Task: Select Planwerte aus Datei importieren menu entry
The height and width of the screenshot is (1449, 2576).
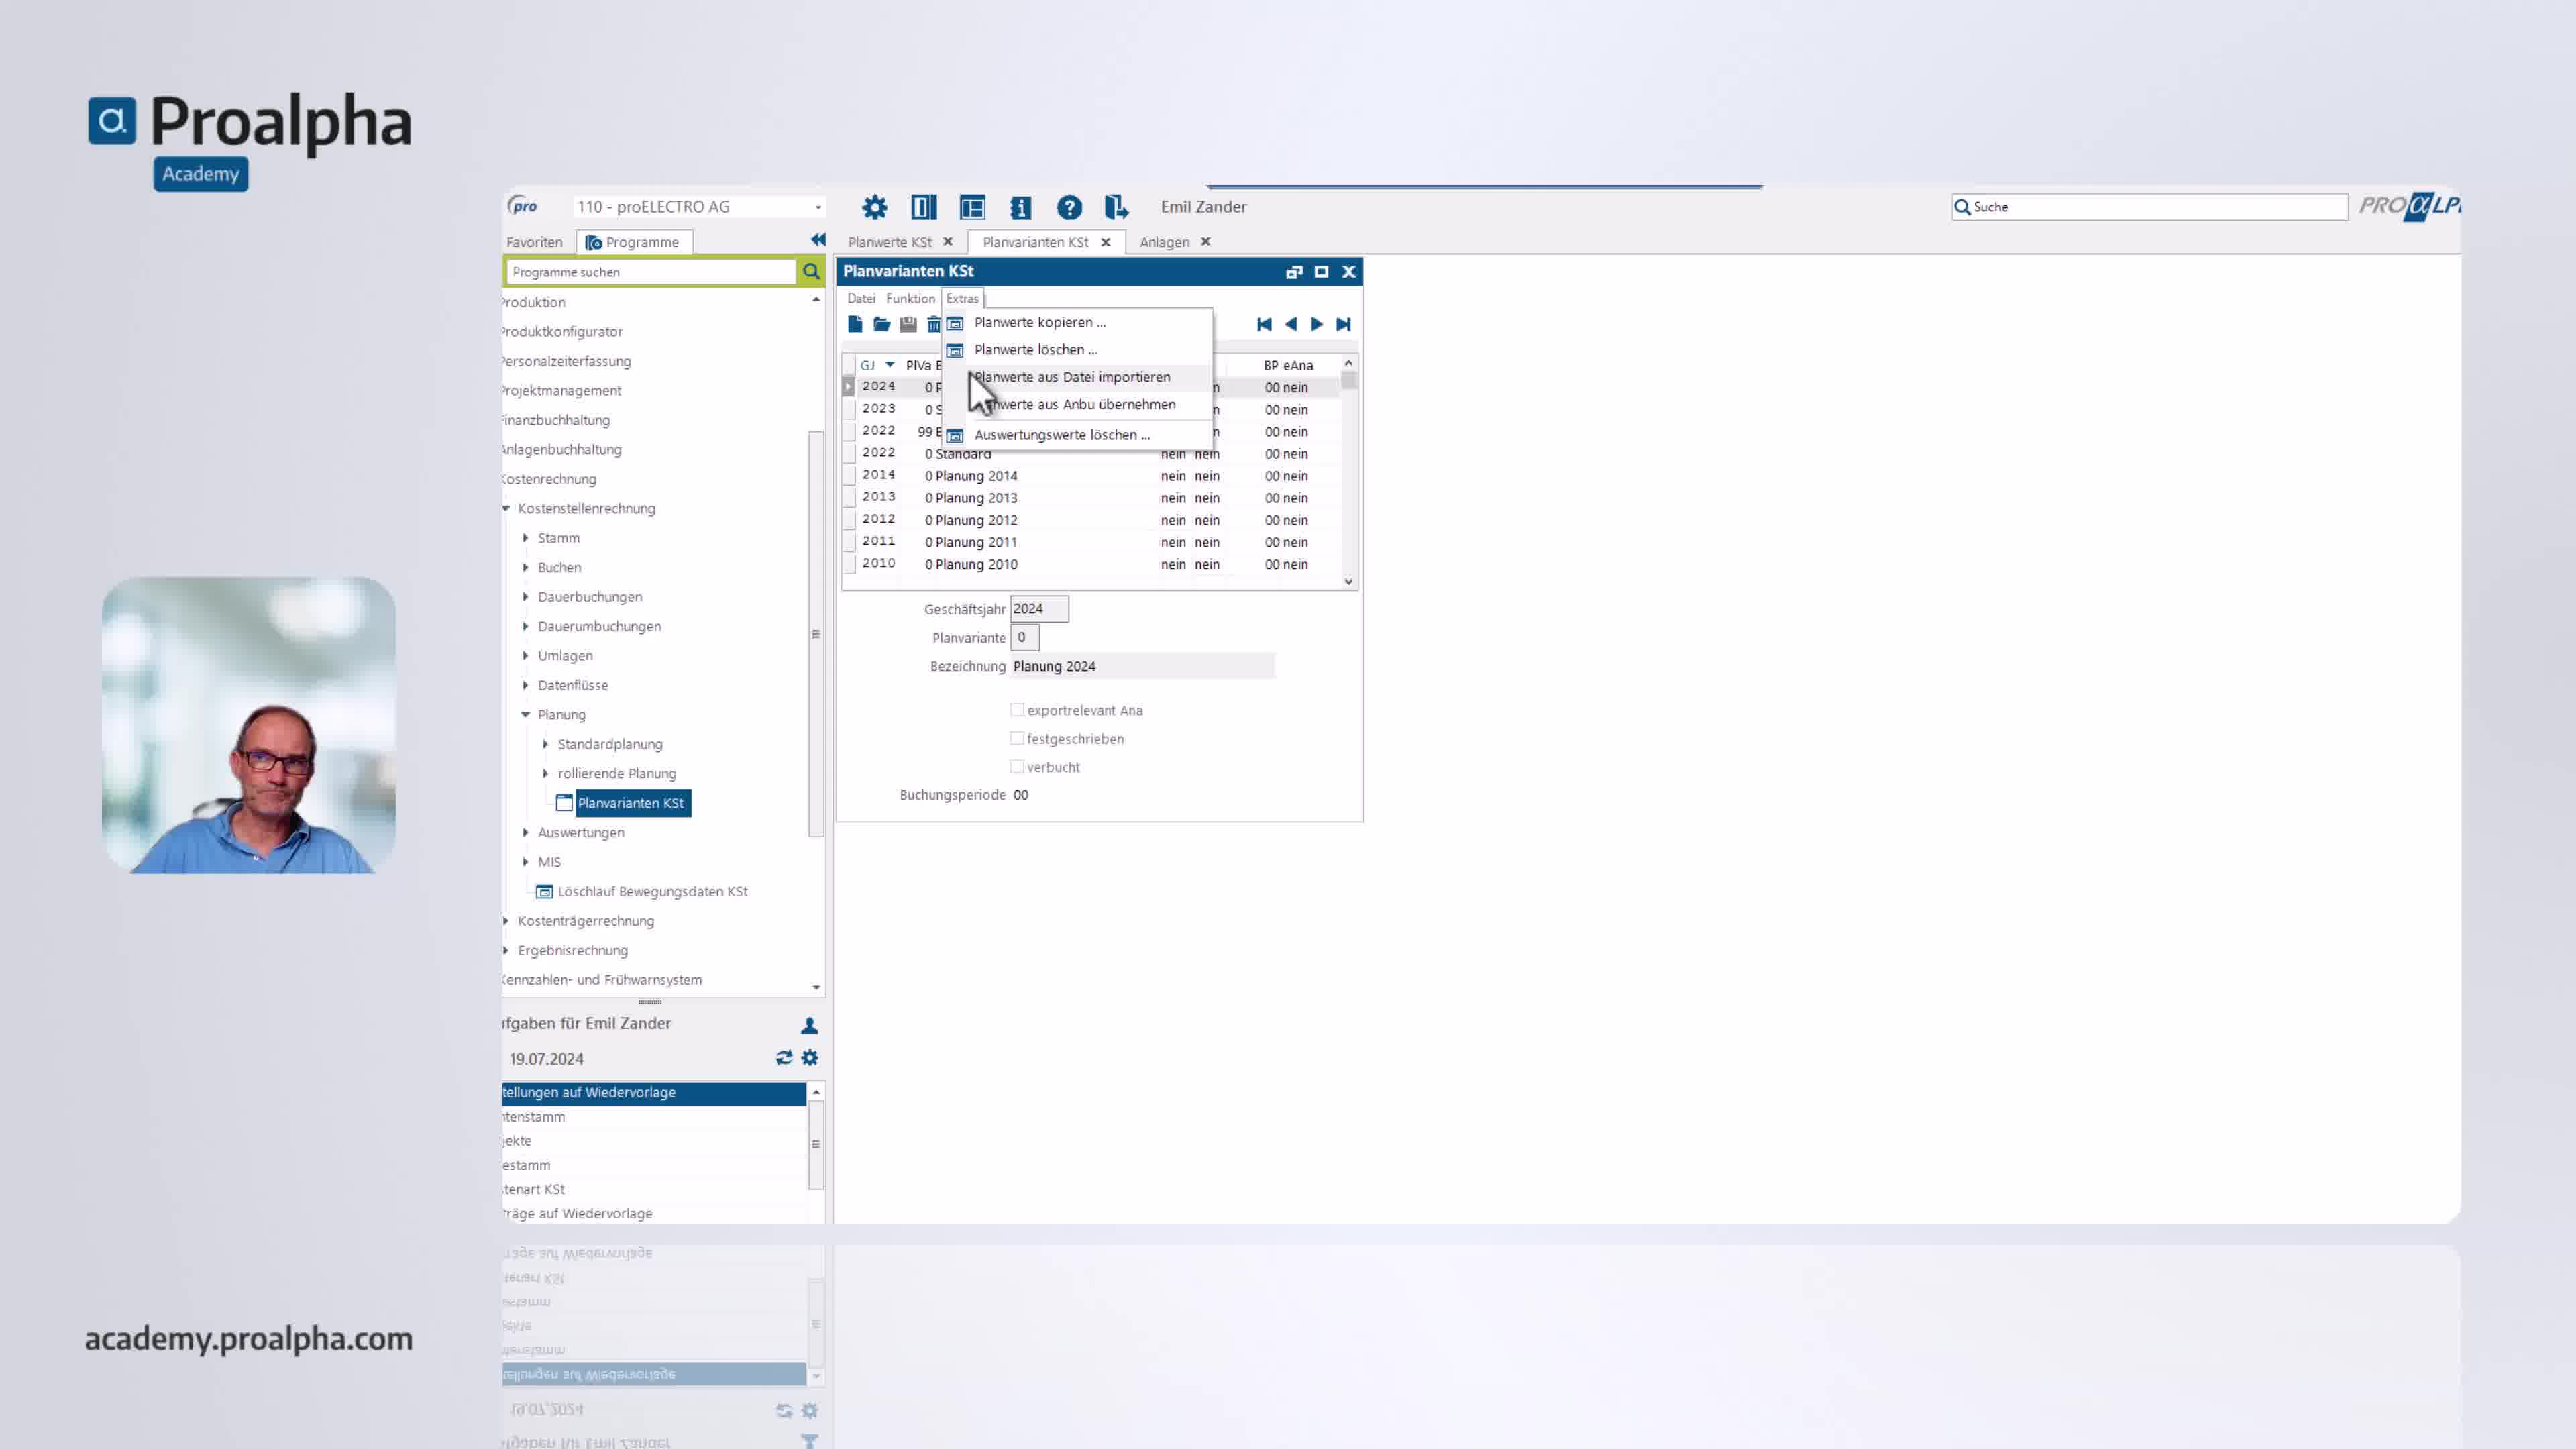Action: 1072,377
